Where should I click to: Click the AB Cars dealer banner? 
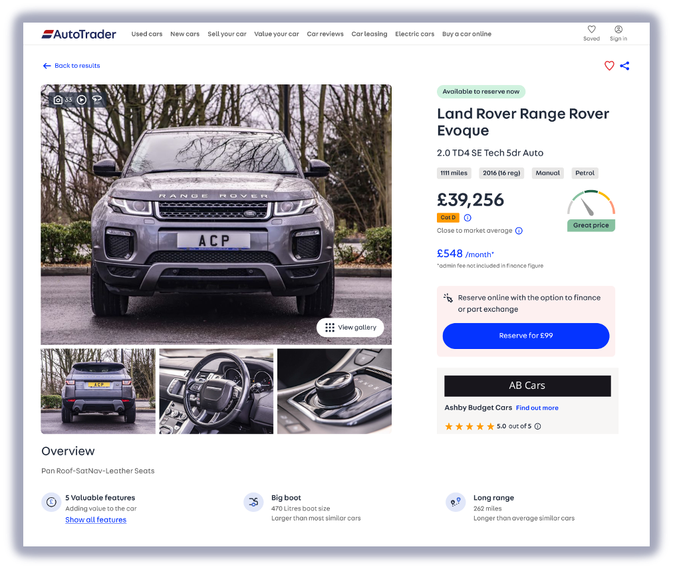pyautogui.click(x=527, y=386)
